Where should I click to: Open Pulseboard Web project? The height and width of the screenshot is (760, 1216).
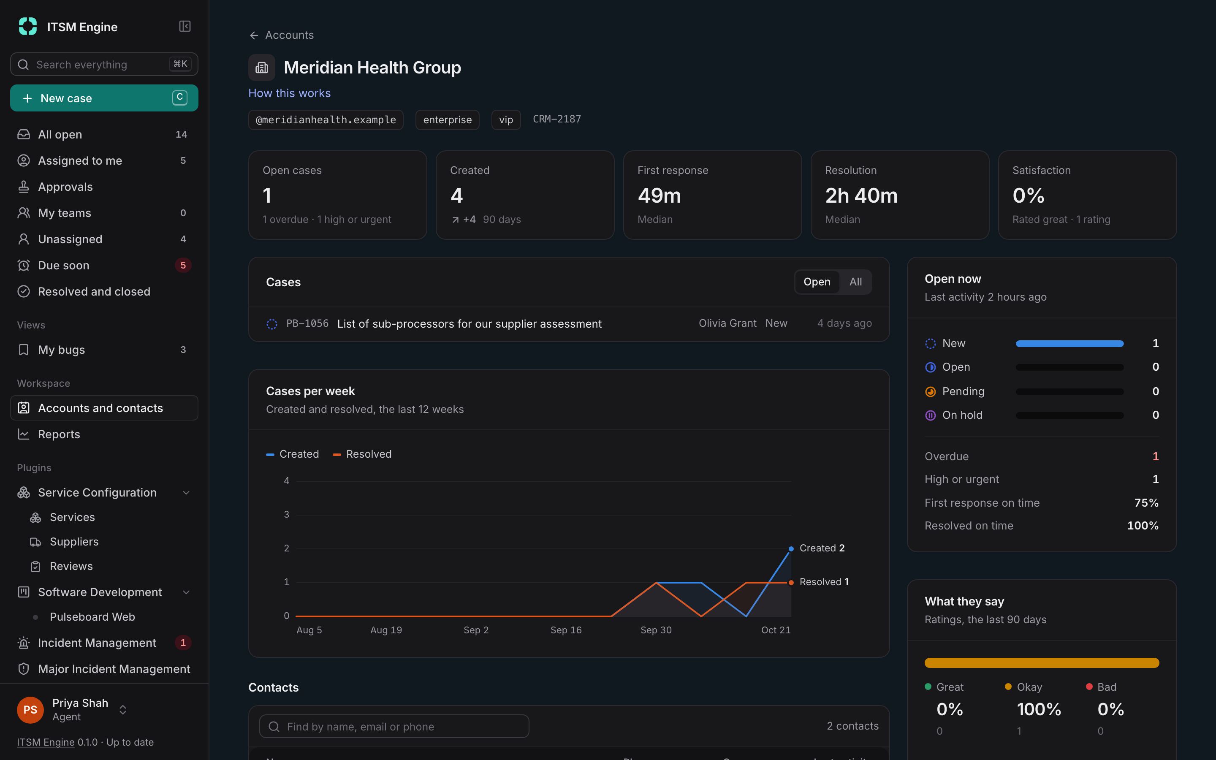[92, 617]
